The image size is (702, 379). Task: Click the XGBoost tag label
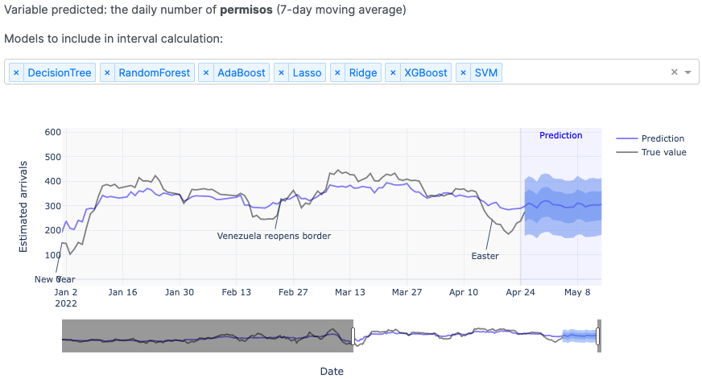coord(426,72)
